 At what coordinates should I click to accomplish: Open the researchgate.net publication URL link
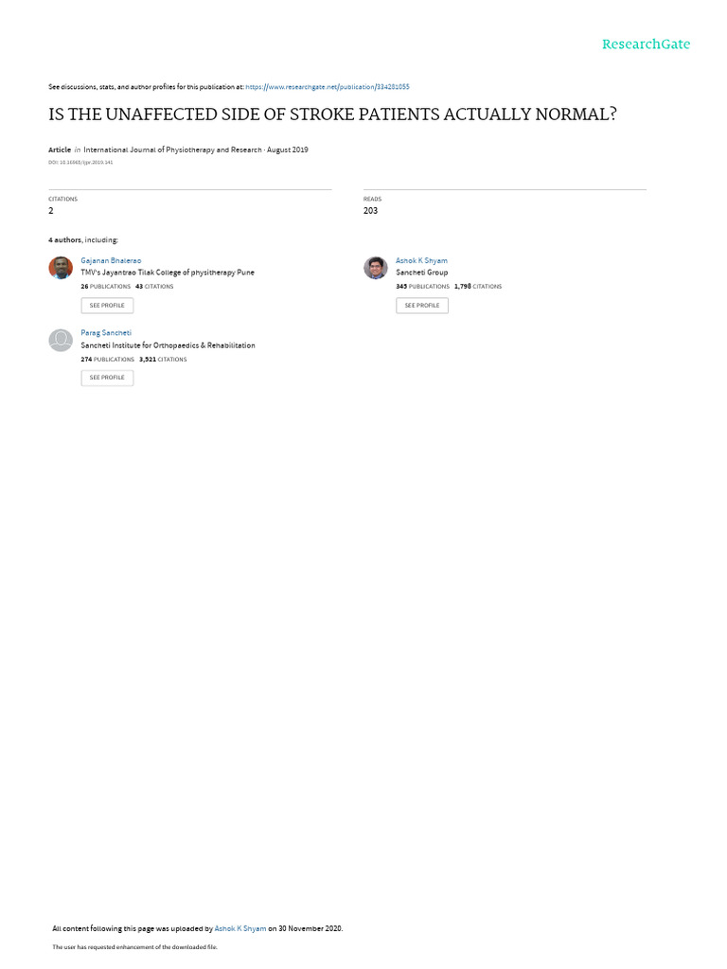pos(327,87)
